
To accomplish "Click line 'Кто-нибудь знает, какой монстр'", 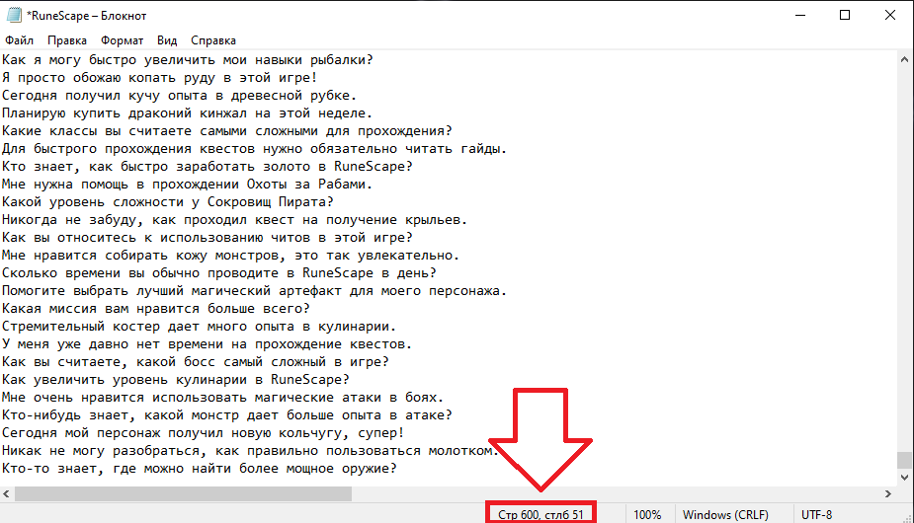I will [226, 415].
